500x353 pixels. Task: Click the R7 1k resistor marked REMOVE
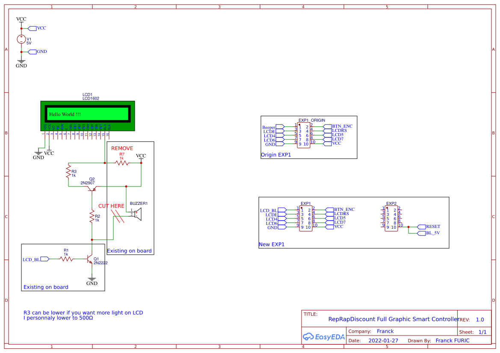[x=122, y=163]
